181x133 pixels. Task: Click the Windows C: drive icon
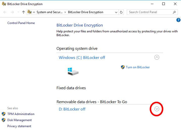73,71
